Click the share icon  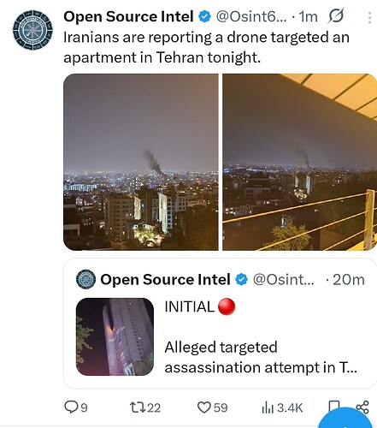click(x=362, y=407)
